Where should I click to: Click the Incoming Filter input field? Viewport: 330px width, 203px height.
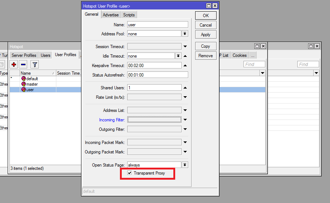(154, 120)
